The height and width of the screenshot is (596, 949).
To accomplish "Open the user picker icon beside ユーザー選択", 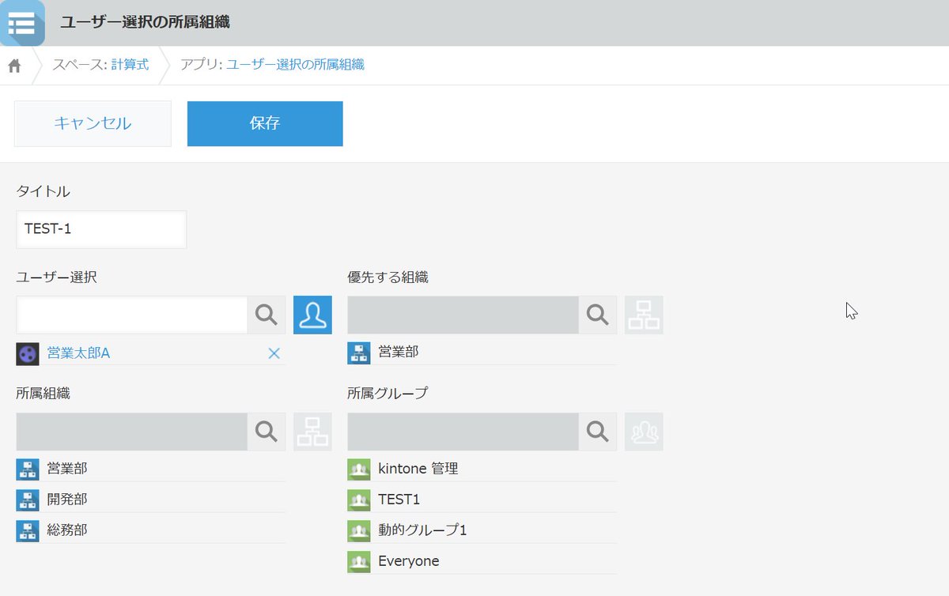I will click(312, 314).
